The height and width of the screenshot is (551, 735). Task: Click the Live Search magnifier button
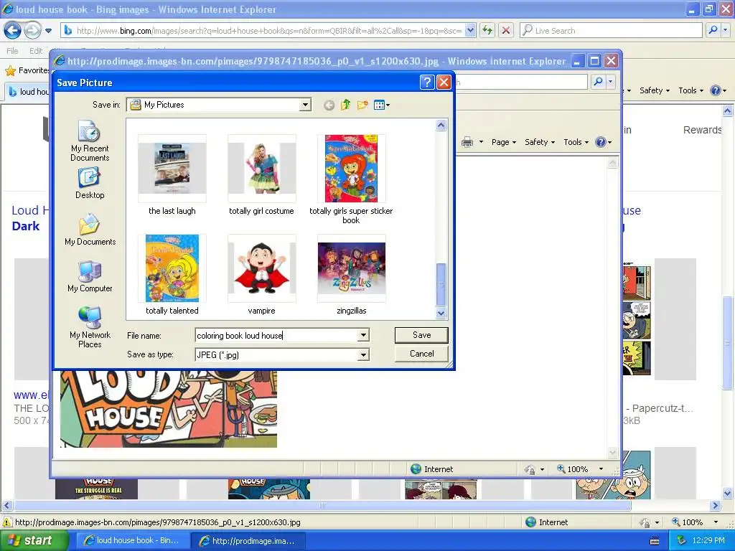(713, 30)
